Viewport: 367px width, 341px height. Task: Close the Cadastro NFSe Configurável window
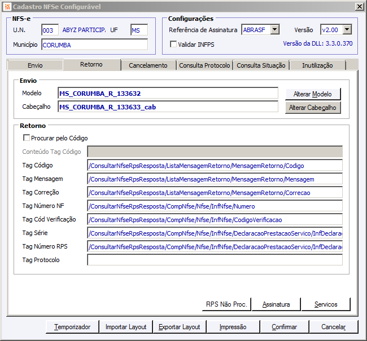tap(359, 7)
